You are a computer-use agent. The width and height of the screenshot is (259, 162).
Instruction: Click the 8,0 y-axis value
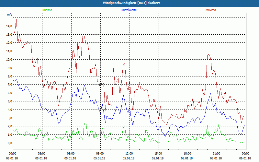10,76
